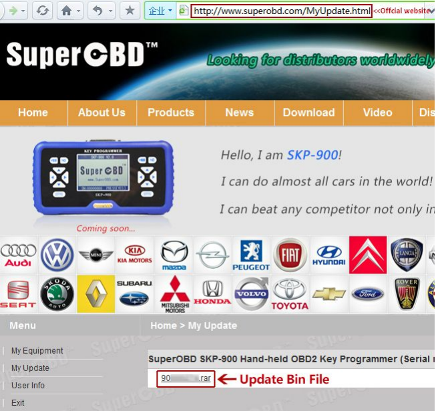This screenshot has width=436, height=411.
Task: Select the Ford brand logo
Action: pos(368,294)
